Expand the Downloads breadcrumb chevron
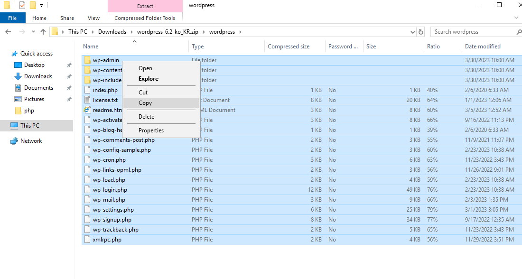 click(131, 32)
